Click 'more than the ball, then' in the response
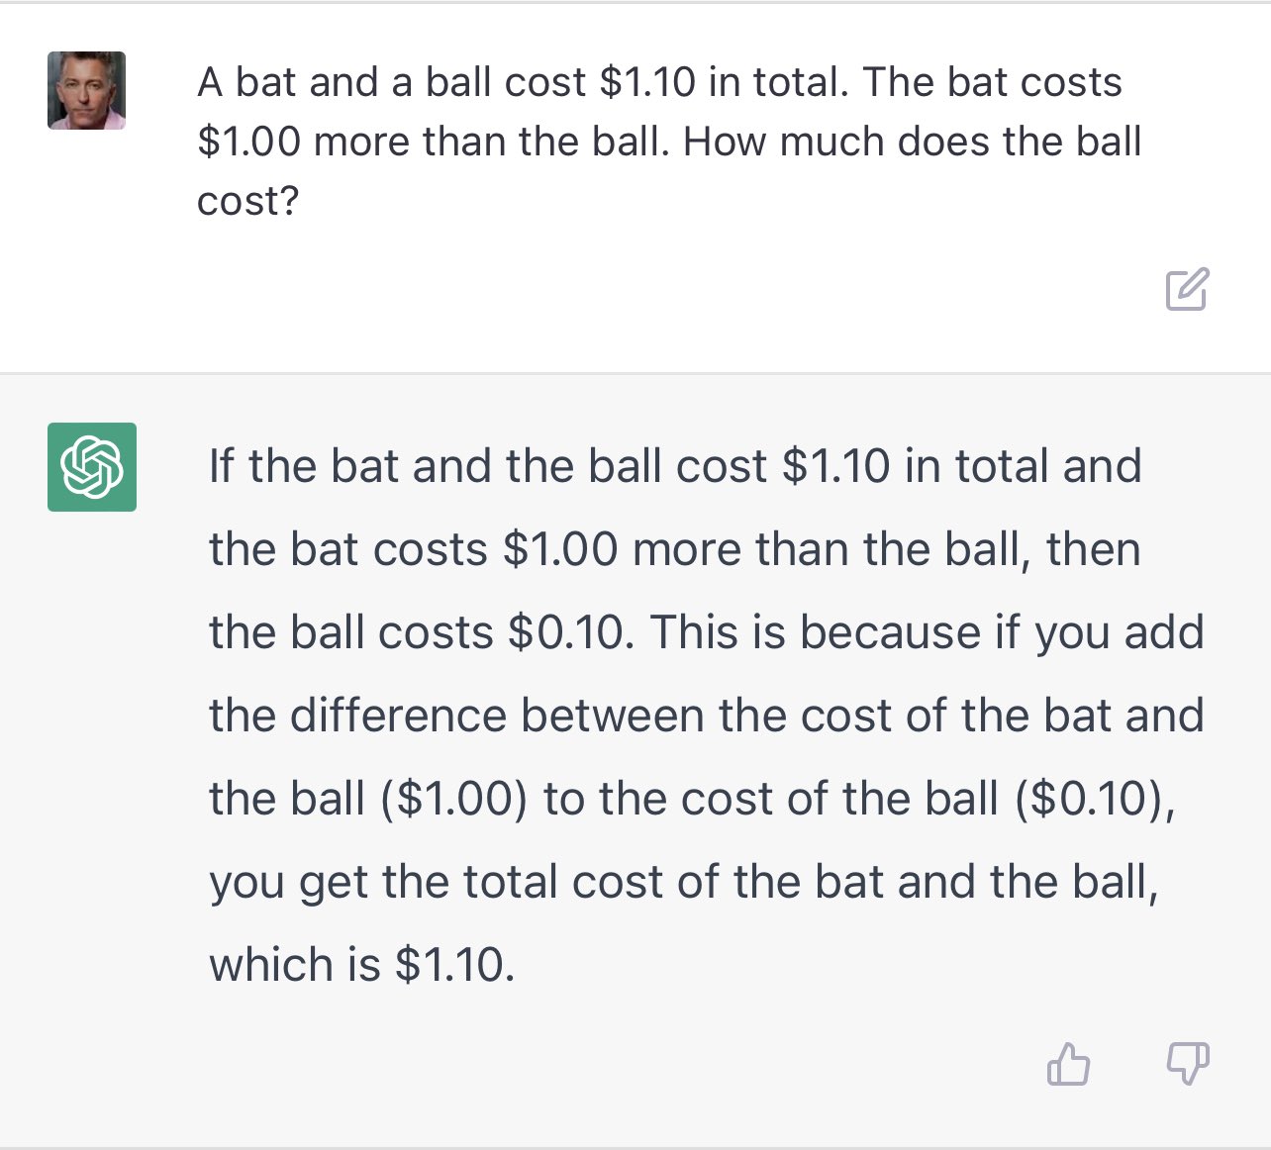1271x1150 pixels. [x=886, y=549]
